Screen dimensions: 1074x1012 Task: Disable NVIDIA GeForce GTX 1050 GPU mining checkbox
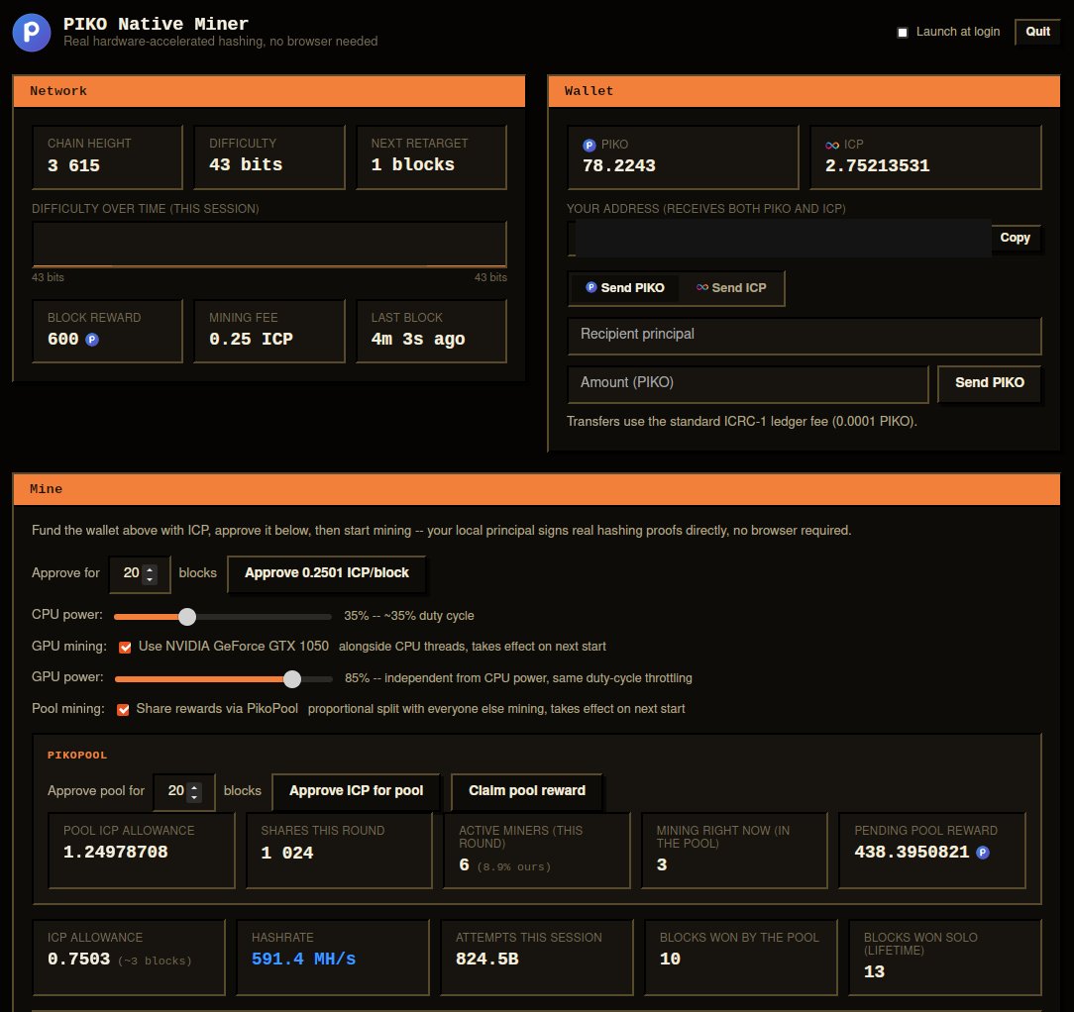[x=125, y=647]
